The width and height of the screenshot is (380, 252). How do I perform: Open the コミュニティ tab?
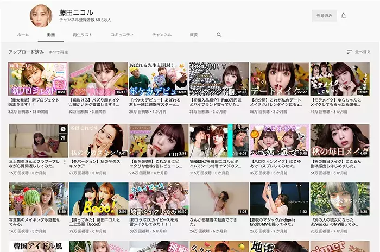tap(122, 35)
